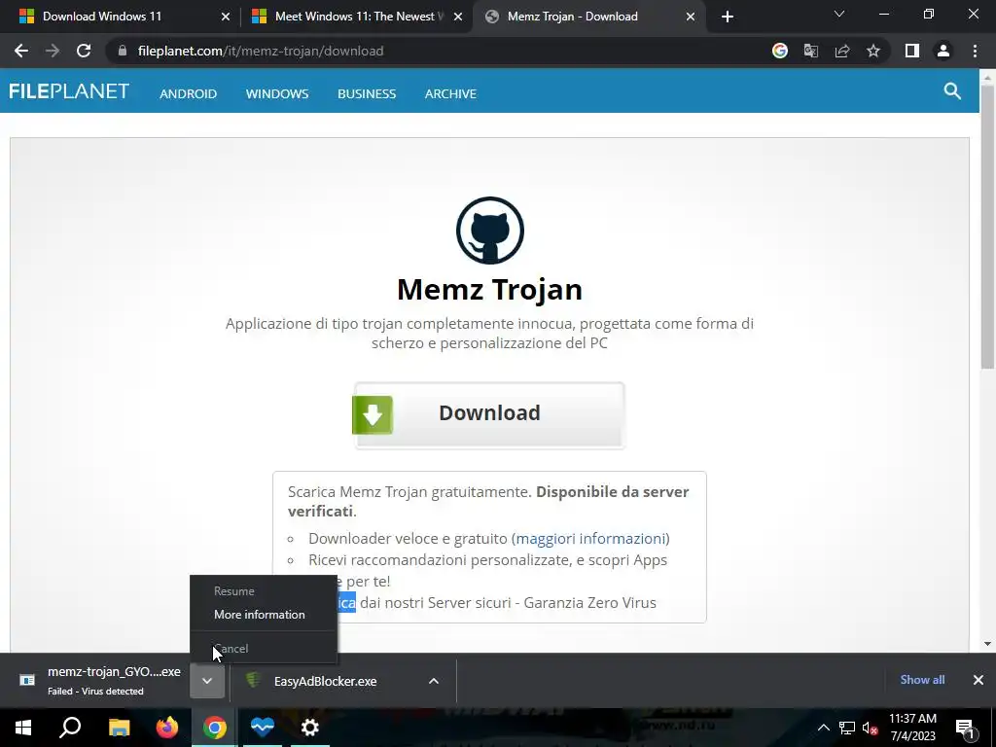The width and height of the screenshot is (996, 747).
Task: Click the network status tray icon
Action: (847, 728)
